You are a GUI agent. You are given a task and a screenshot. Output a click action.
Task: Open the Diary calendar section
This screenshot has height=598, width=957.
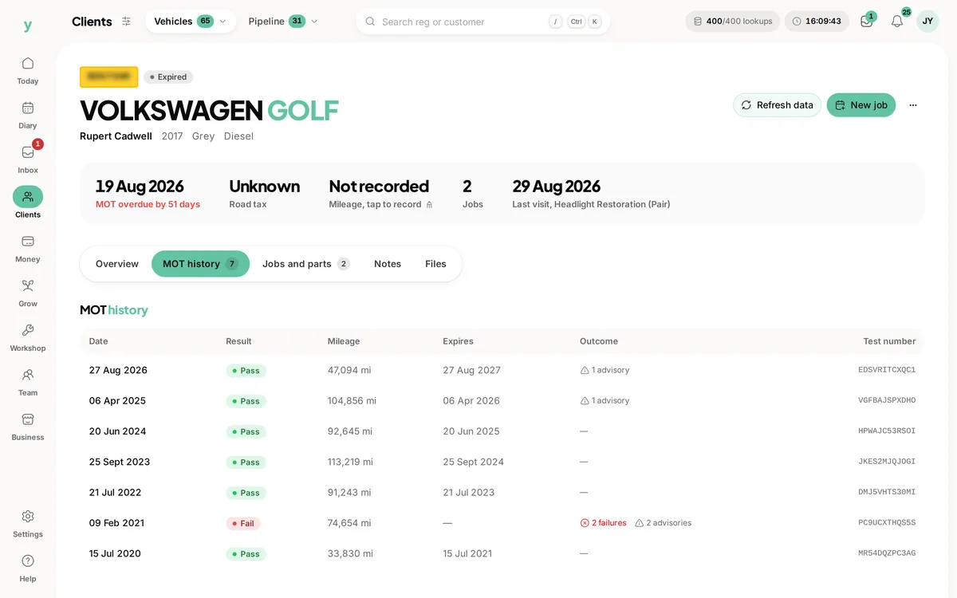[28, 115]
